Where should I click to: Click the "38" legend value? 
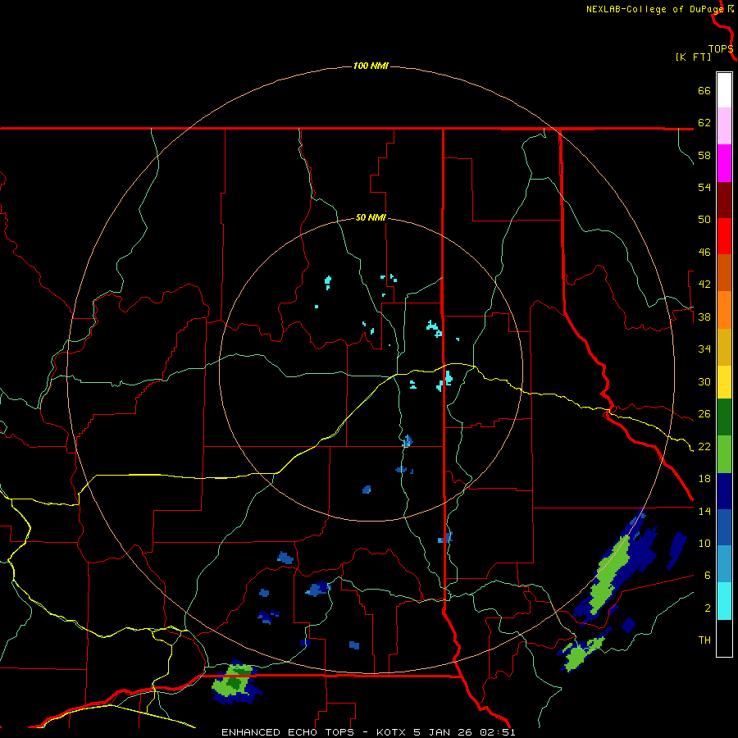click(704, 317)
